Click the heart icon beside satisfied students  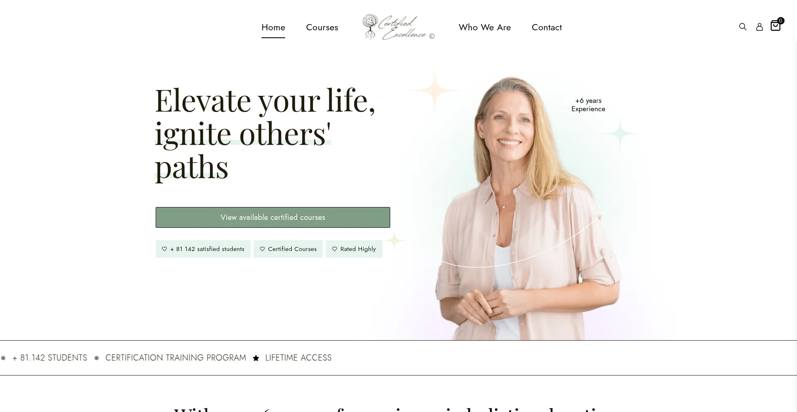coord(164,249)
